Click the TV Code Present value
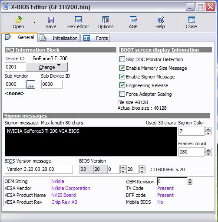Image resolution: width=218 pixels, height=222 pixels. pos(165,188)
